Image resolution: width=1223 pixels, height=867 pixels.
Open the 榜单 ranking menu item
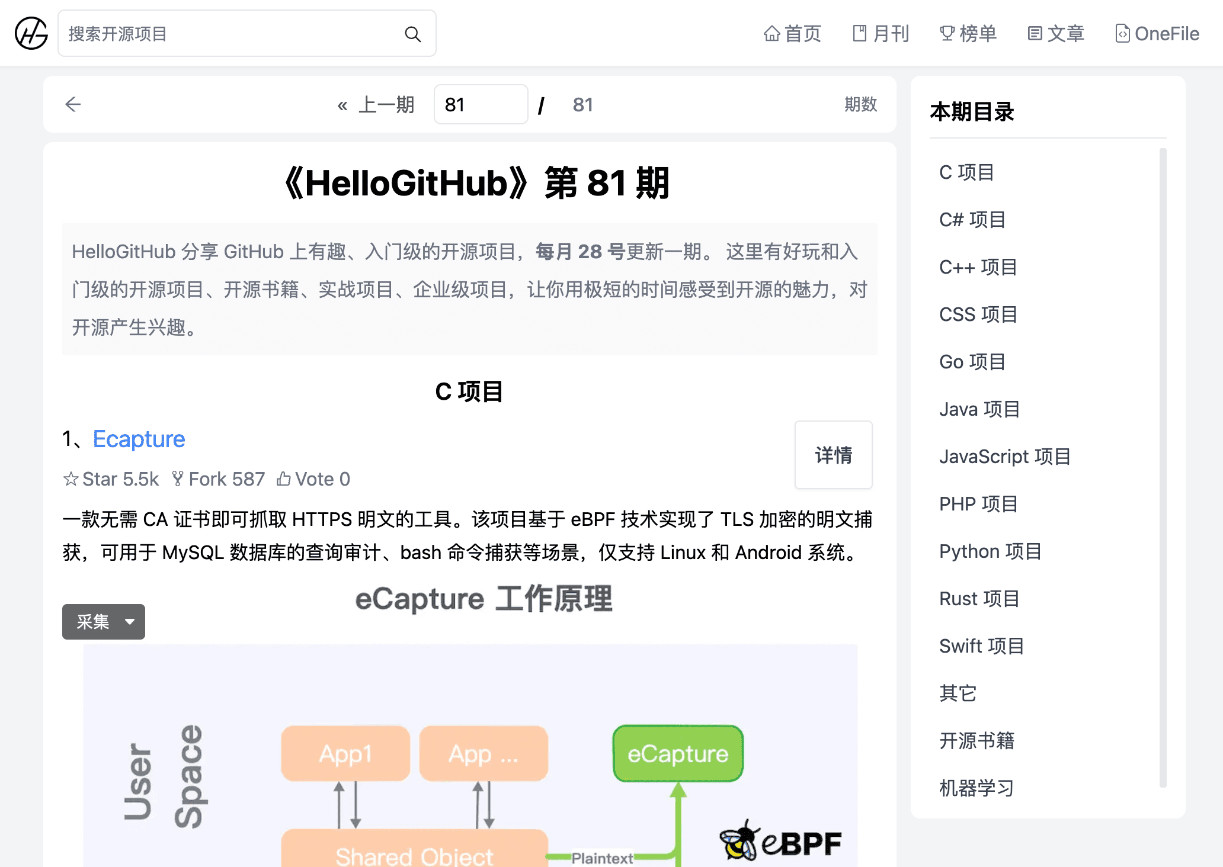[968, 34]
